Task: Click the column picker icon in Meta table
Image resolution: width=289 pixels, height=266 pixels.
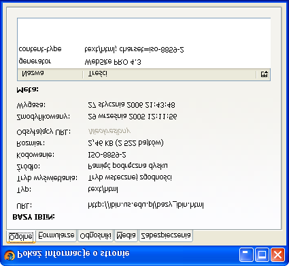Action: coord(264,74)
